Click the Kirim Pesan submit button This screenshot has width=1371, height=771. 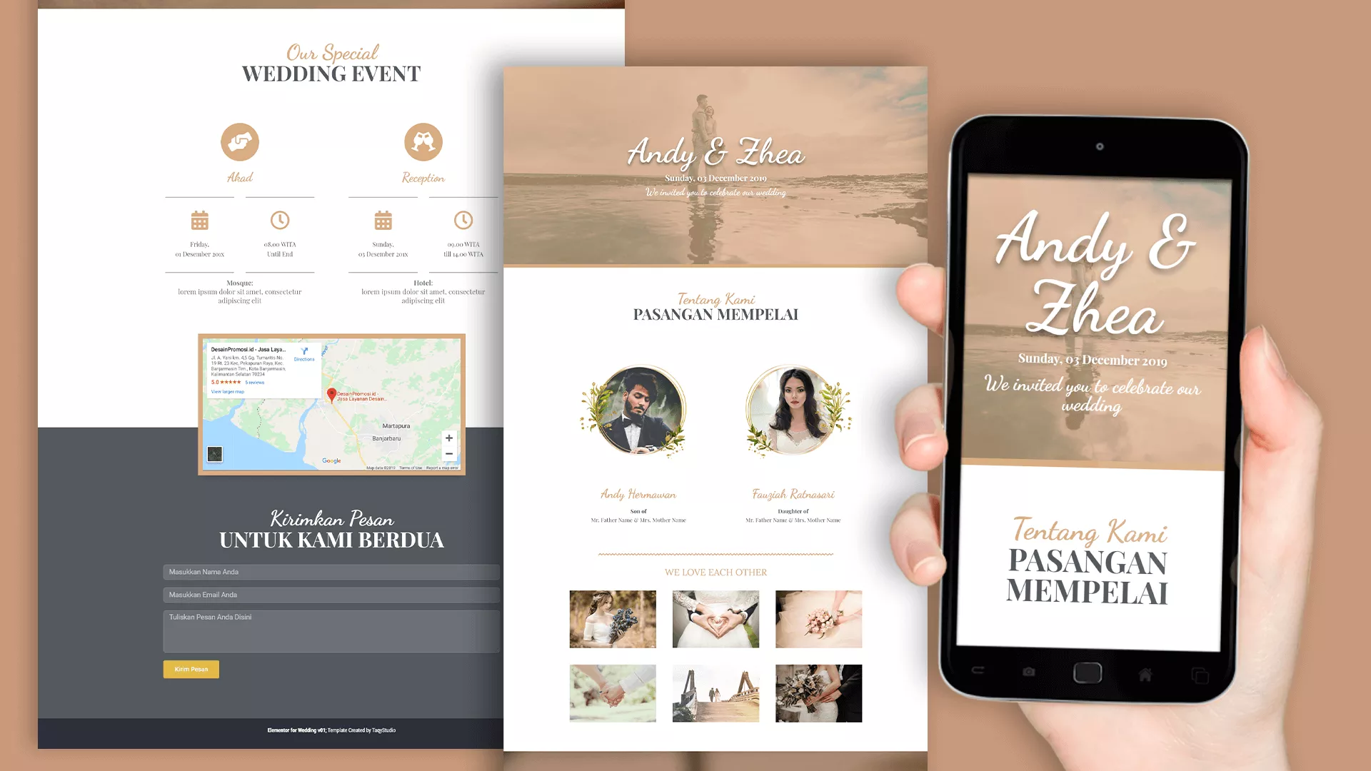pyautogui.click(x=190, y=670)
